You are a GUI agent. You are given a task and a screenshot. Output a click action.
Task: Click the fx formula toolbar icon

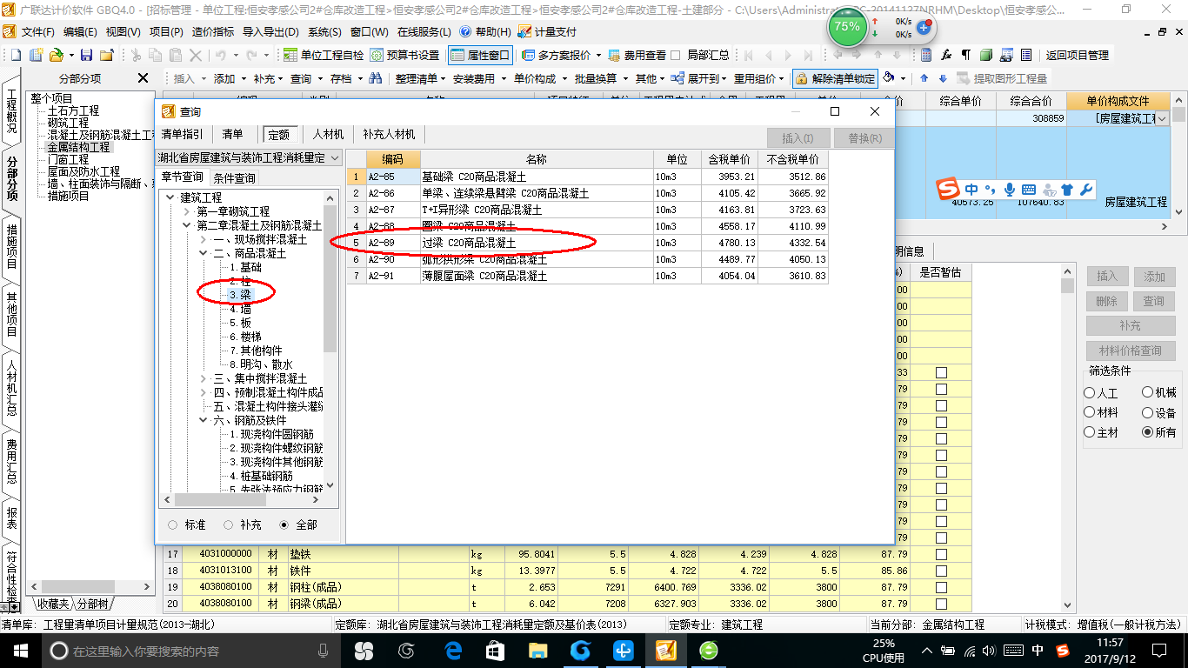946,55
